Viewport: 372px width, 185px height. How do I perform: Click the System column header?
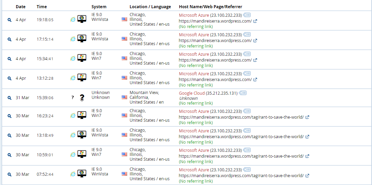99,6
